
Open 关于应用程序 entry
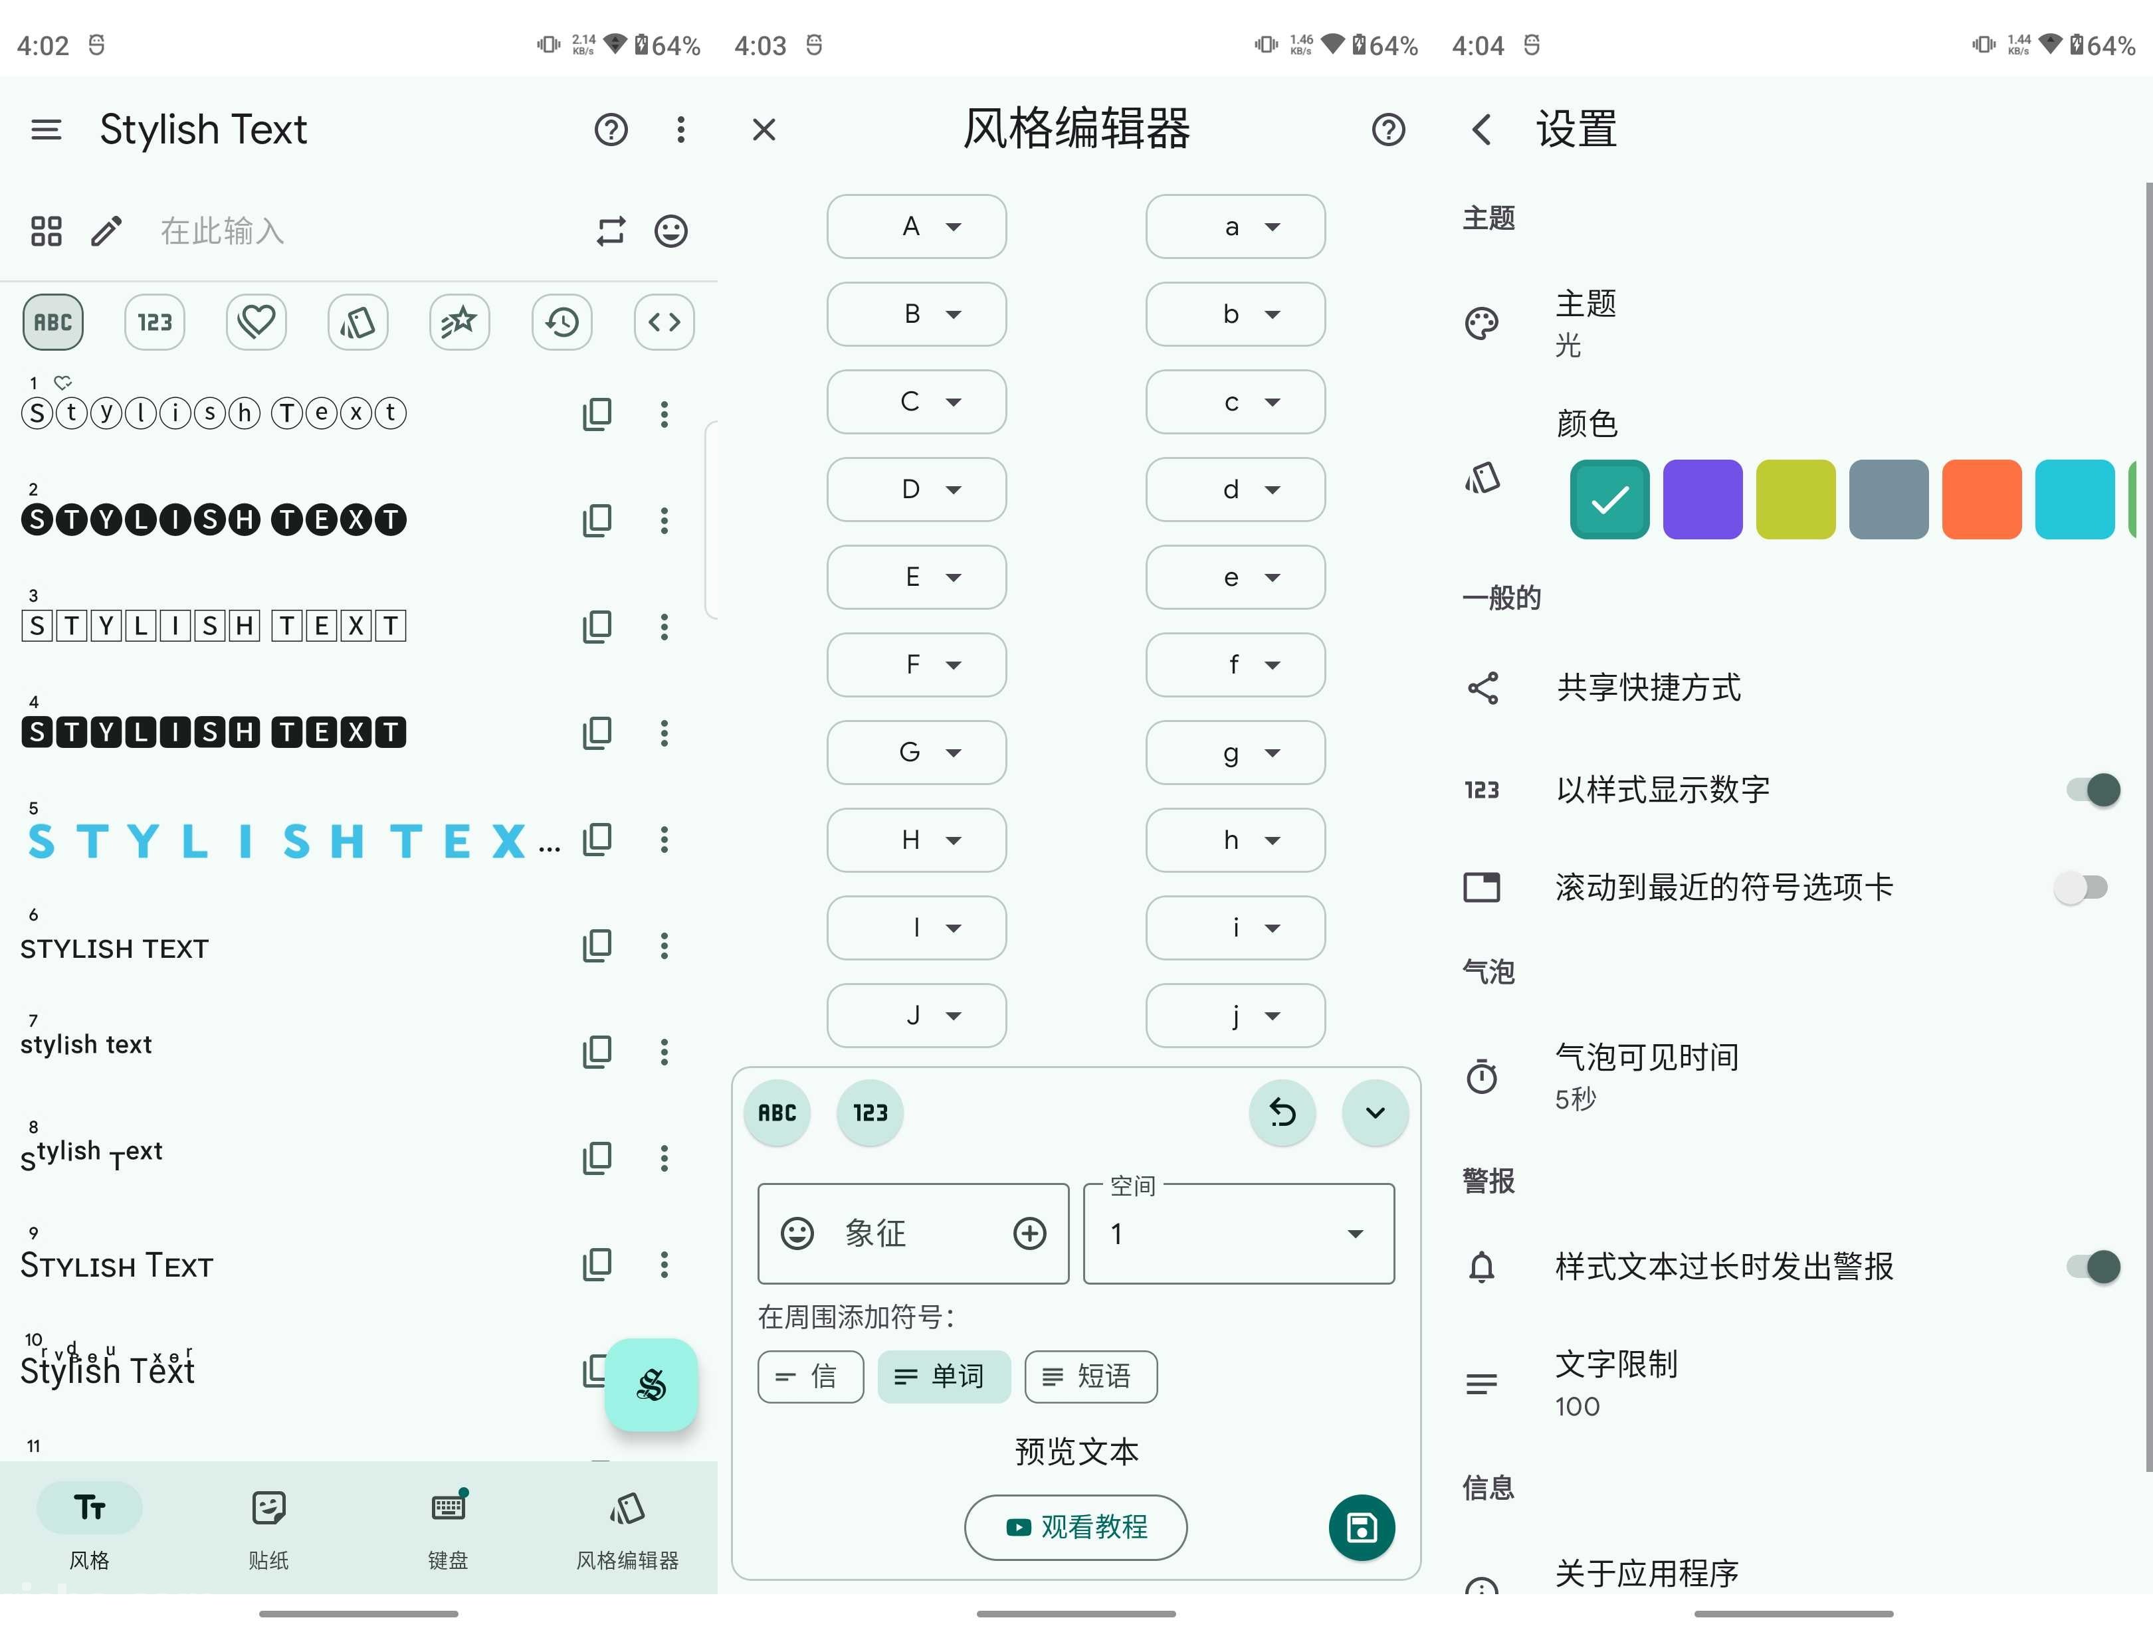[1793, 1574]
